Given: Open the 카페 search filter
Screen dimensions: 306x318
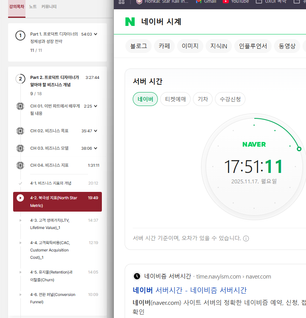Looking at the screenshot, I should pos(164,46).
